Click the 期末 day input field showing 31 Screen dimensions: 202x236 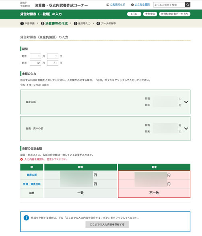point(52,63)
